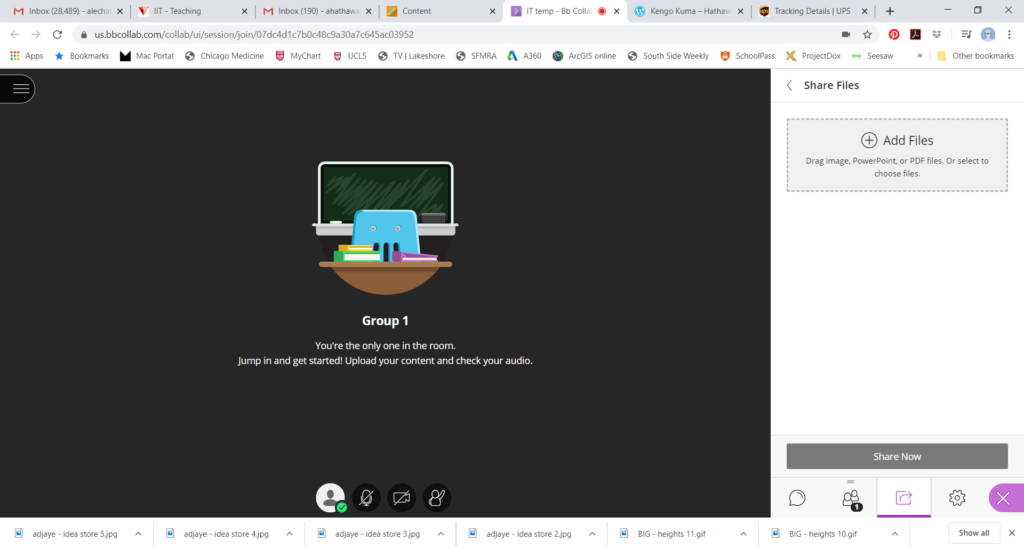This screenshot has width=1024, height=549.
Task: Expand options for BIG - heights 11.gif download
Action: [x=743, y=534]
